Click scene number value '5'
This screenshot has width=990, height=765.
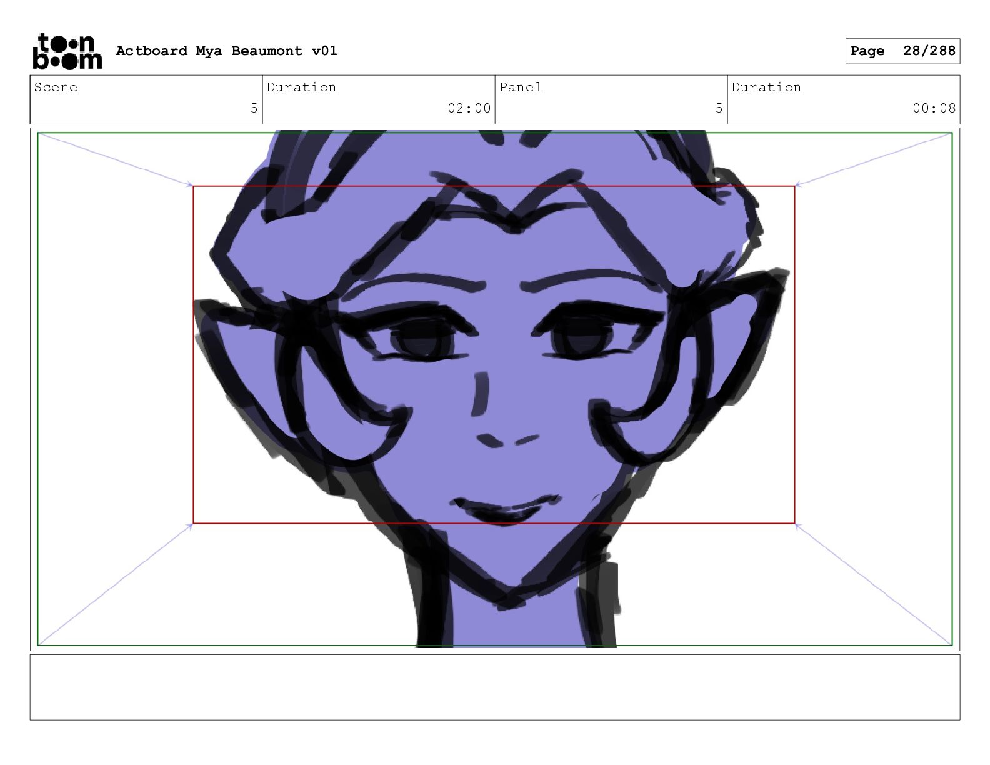254,108
